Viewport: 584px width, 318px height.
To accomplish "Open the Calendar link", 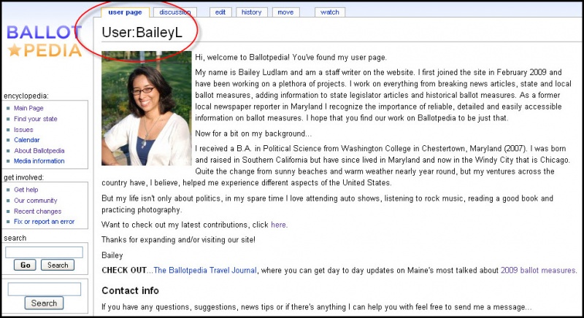I will 27,140.
